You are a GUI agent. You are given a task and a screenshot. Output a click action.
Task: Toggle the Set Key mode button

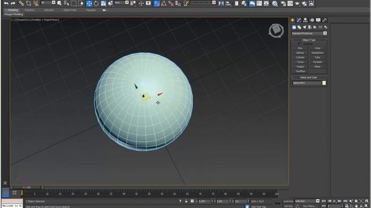pyautogui.click(x=288, y=206)
